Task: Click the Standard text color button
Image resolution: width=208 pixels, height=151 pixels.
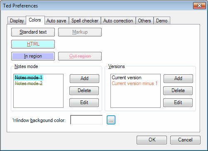Action: pos(33,32)
